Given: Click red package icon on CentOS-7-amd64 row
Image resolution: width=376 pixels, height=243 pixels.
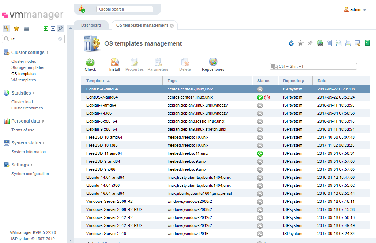Looking at the screenshot, I should [267, 97].
